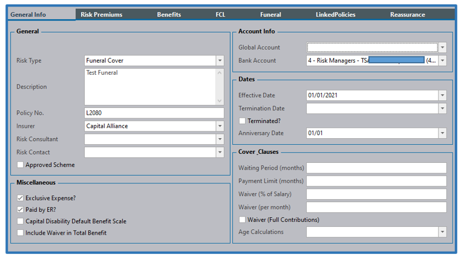
Task: Tick the Approved Scheme checkbox
Action: click(20, 165)
